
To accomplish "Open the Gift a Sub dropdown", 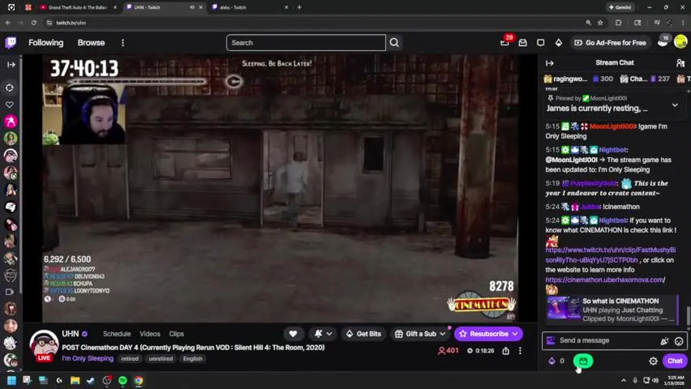I will (420, 334).
